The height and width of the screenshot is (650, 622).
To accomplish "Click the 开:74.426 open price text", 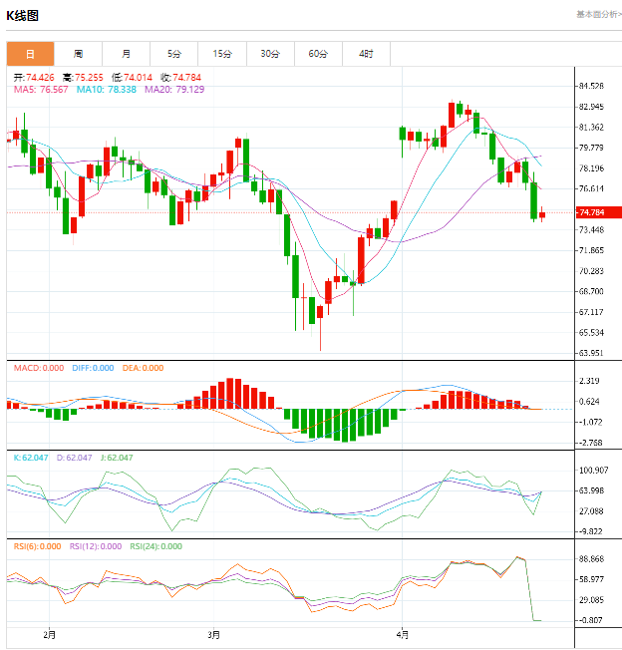I will pos(34,78).
